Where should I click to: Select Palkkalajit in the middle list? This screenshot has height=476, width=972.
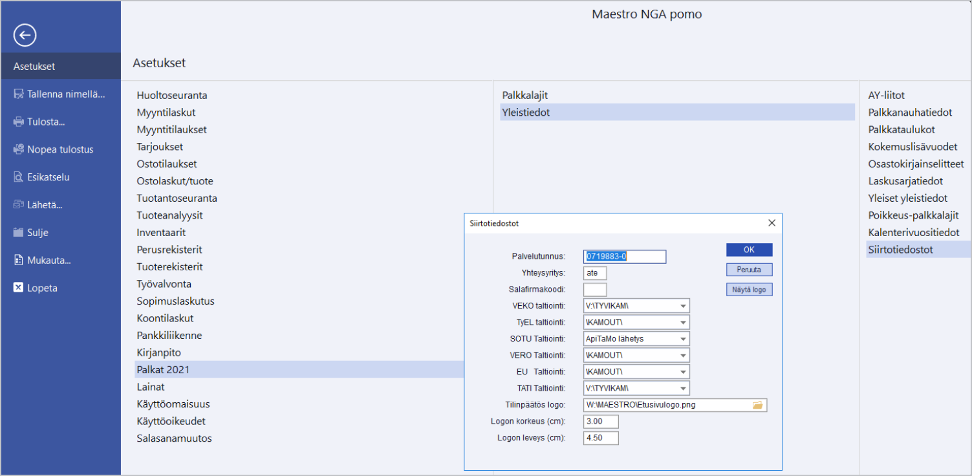click(x=525, y=95)
